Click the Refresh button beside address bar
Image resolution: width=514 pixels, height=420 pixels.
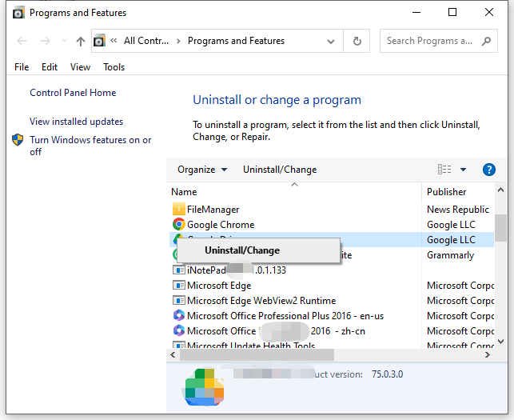click(357, 42)
